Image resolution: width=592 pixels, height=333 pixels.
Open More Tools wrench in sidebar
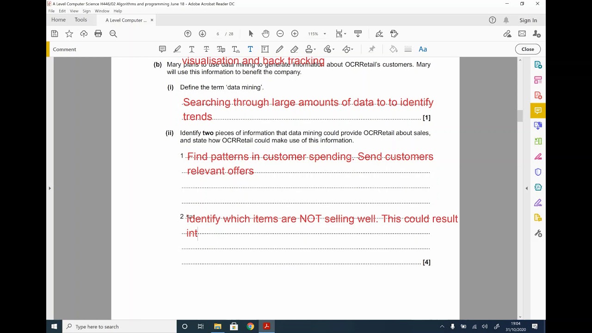click(538, 234)
